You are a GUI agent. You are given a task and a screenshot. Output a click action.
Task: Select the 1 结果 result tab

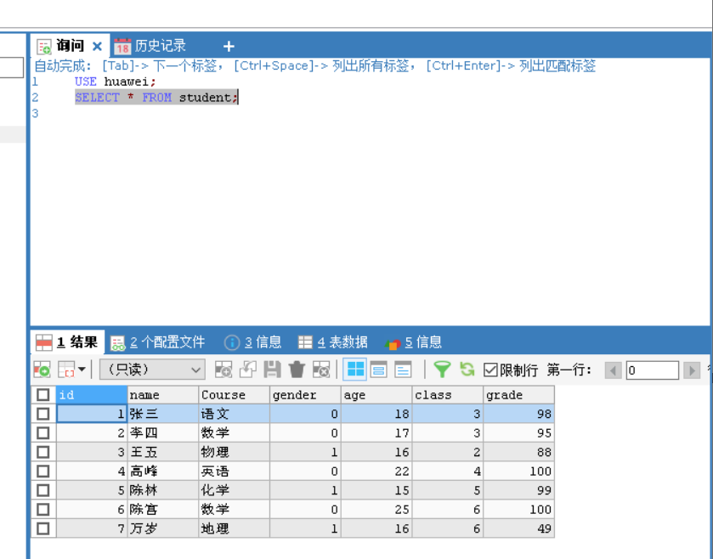pos(67,342)
